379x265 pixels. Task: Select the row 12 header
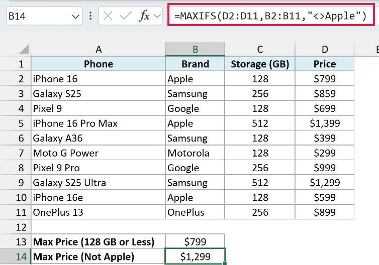[16, 227]
